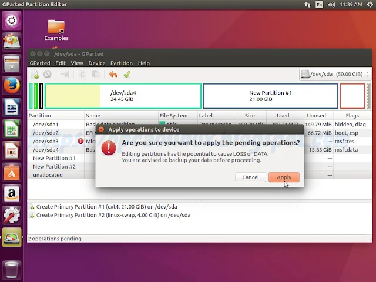This screenshot has height=282, width=376.
Task: Select the /dev/sda4 block in disk map
Action: coord(123,96)
